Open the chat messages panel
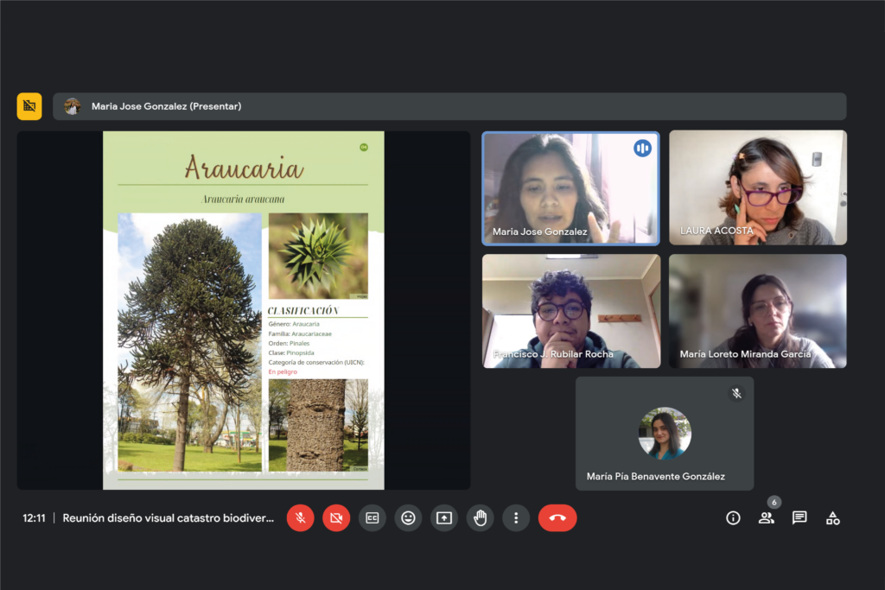 [799, 518]
